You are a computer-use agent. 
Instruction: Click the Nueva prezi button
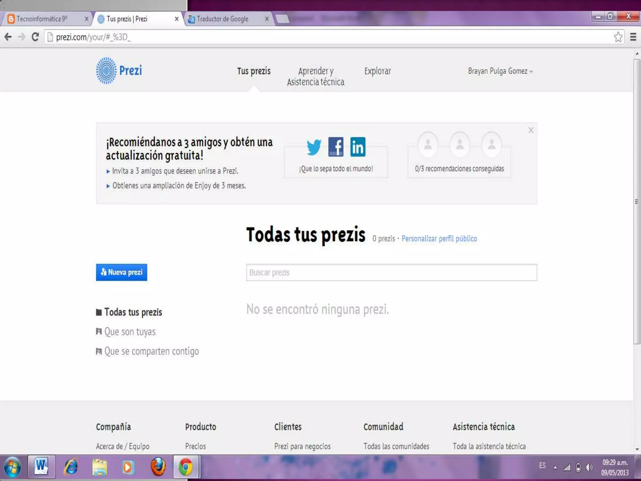tap(121, 272)
